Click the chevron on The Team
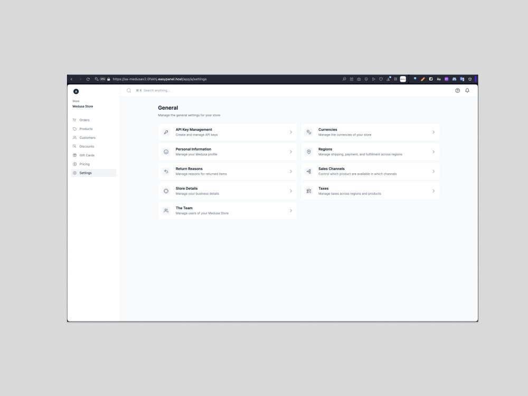This screenshot has height=396, width=528. click(291, 211)
